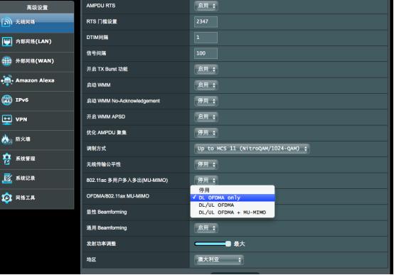Click the 高级设置 sidebar header
The image size is (394, 275).
point(37,8)
